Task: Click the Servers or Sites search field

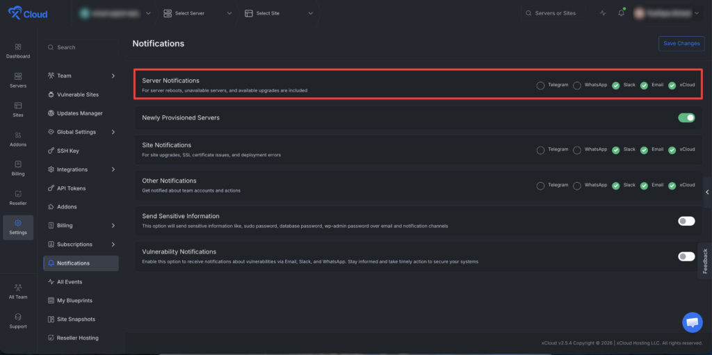Action: [x=553, y=13]
